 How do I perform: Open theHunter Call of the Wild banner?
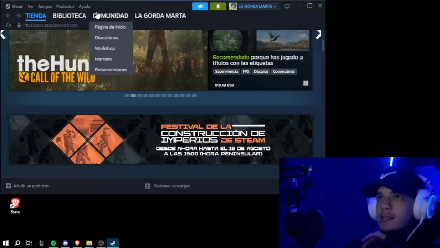[108, 60]
